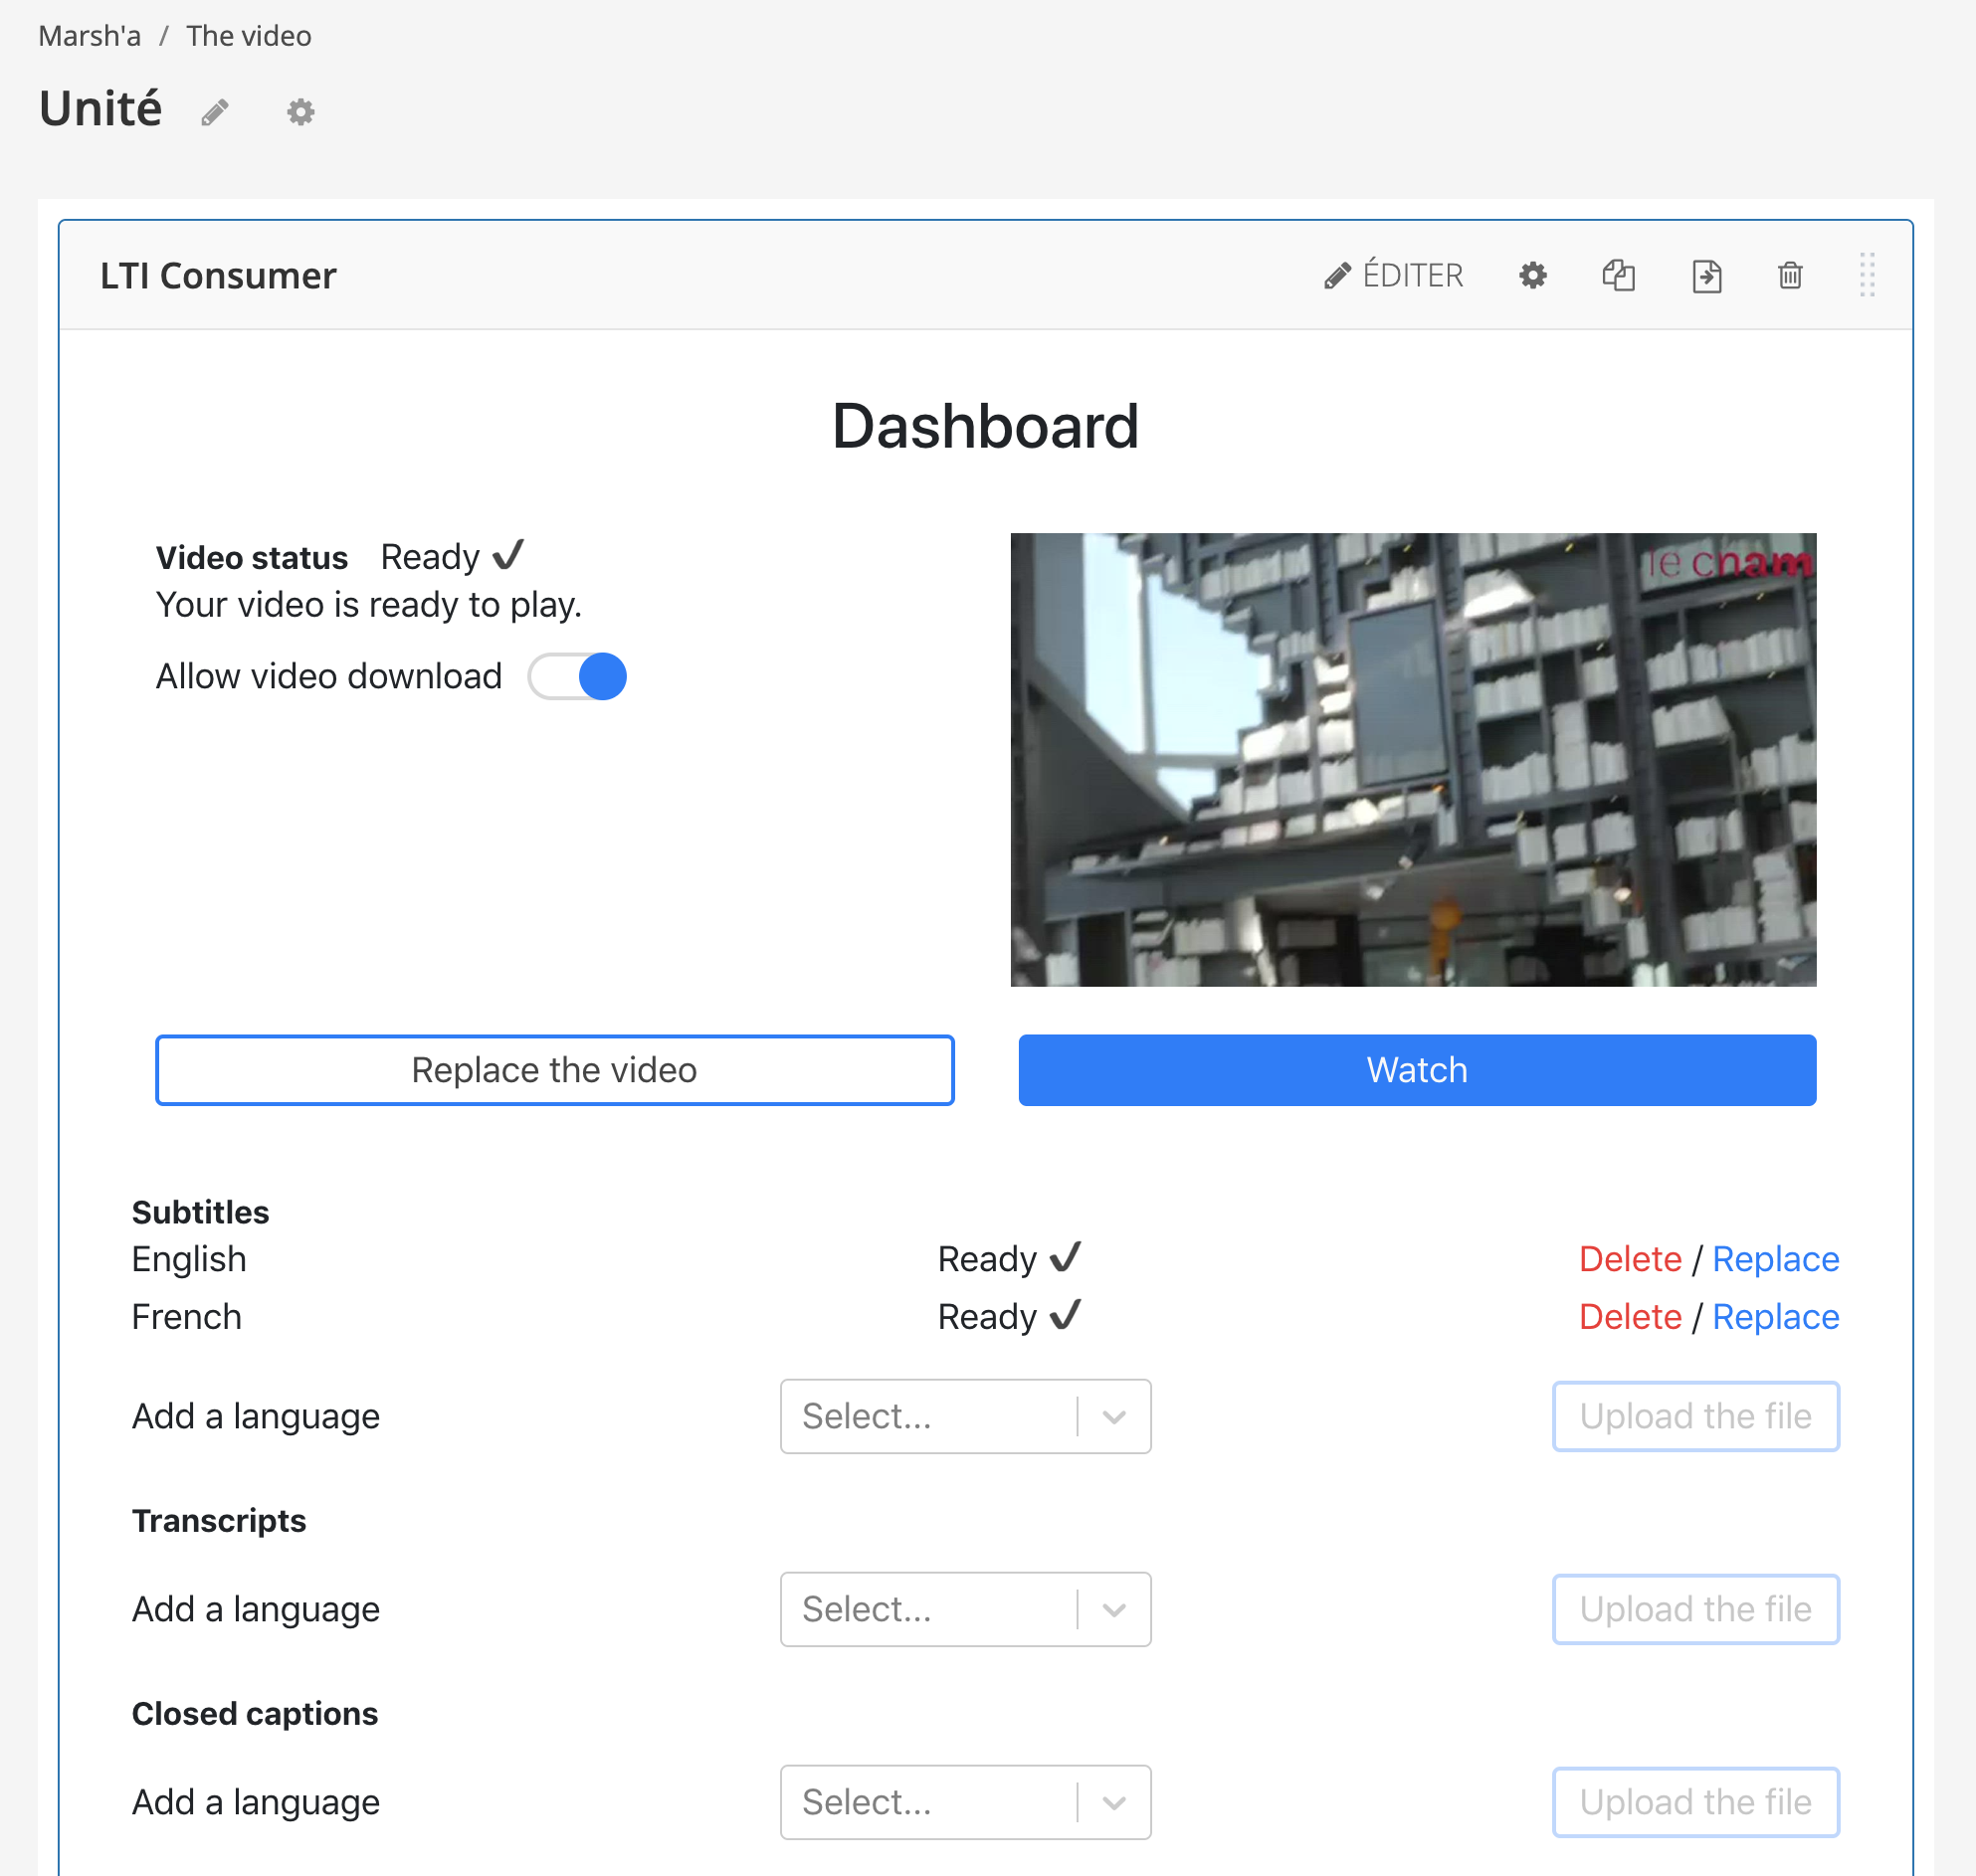Click the drag handle dots on LTI Consumer

coord(1866,275)
